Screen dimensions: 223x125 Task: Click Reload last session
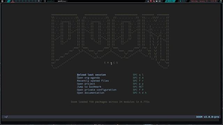(91, 75)
